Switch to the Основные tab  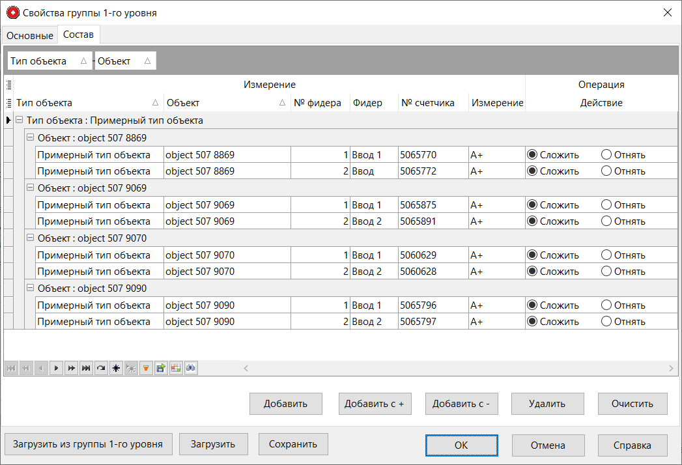tap(30, 35)
